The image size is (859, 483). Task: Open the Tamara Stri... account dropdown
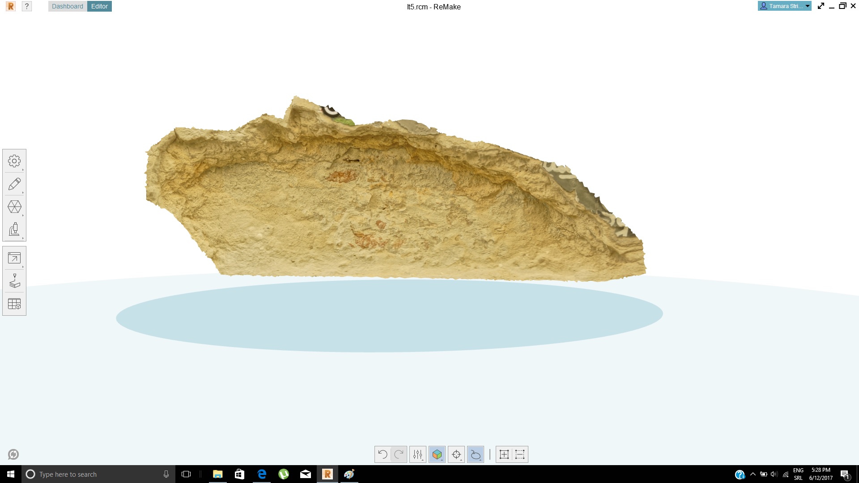coord(784,6)
